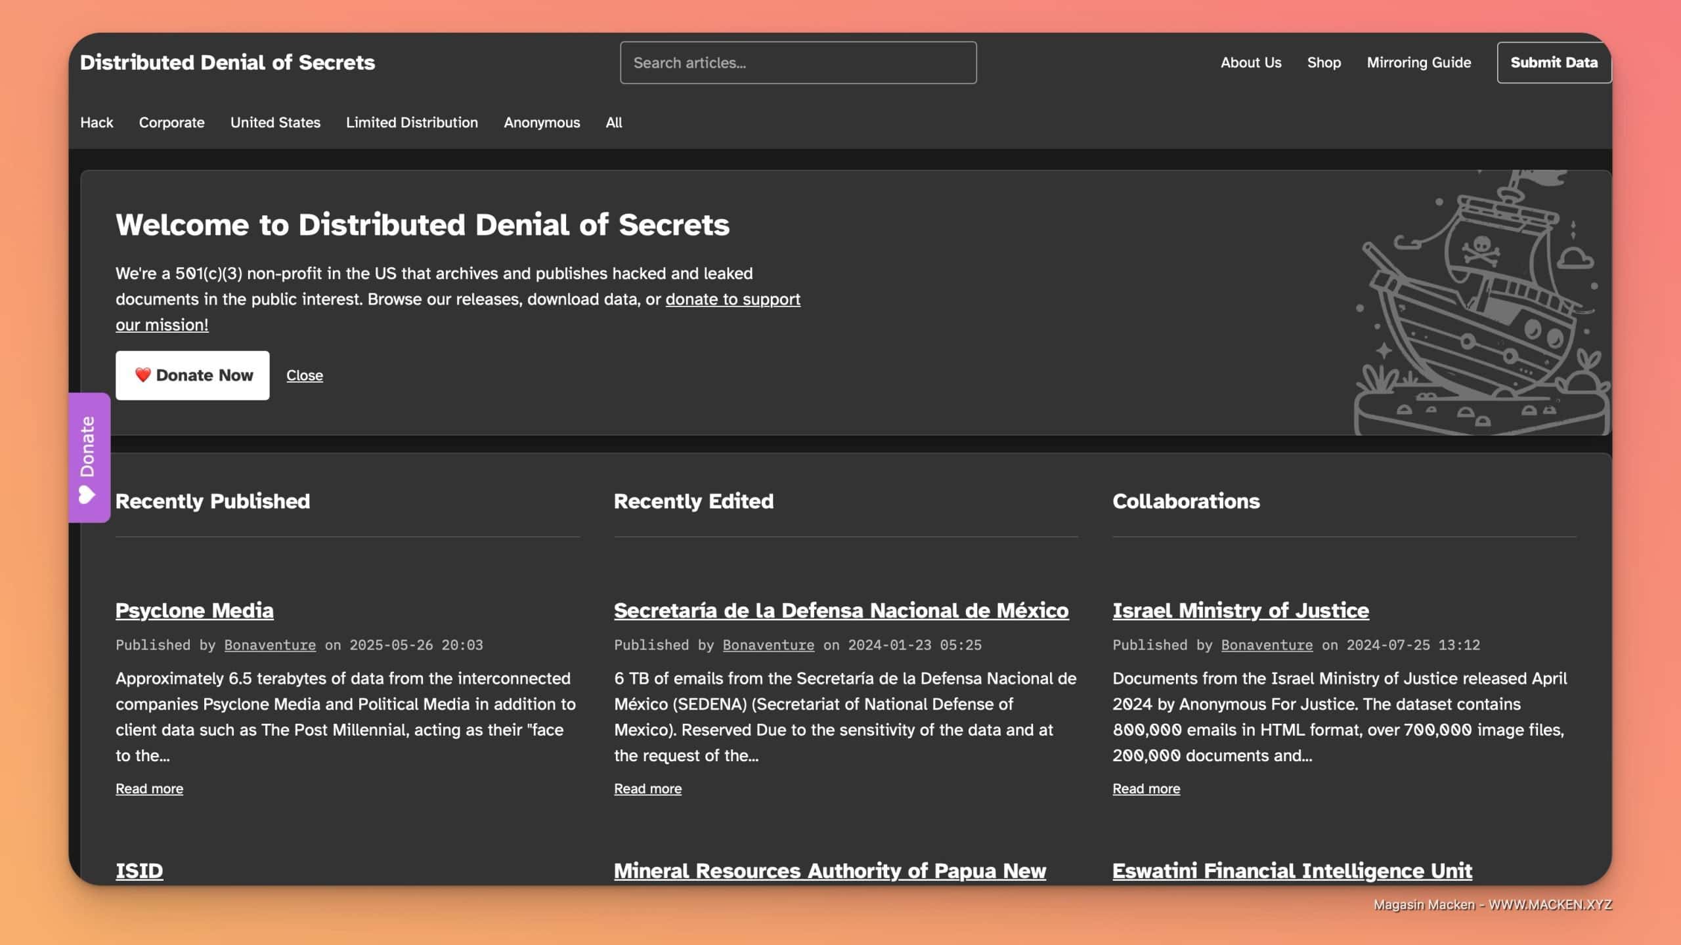Focus the Search articles field
This screenshot has width=1681, height=945.
click(x=798, y=62)
